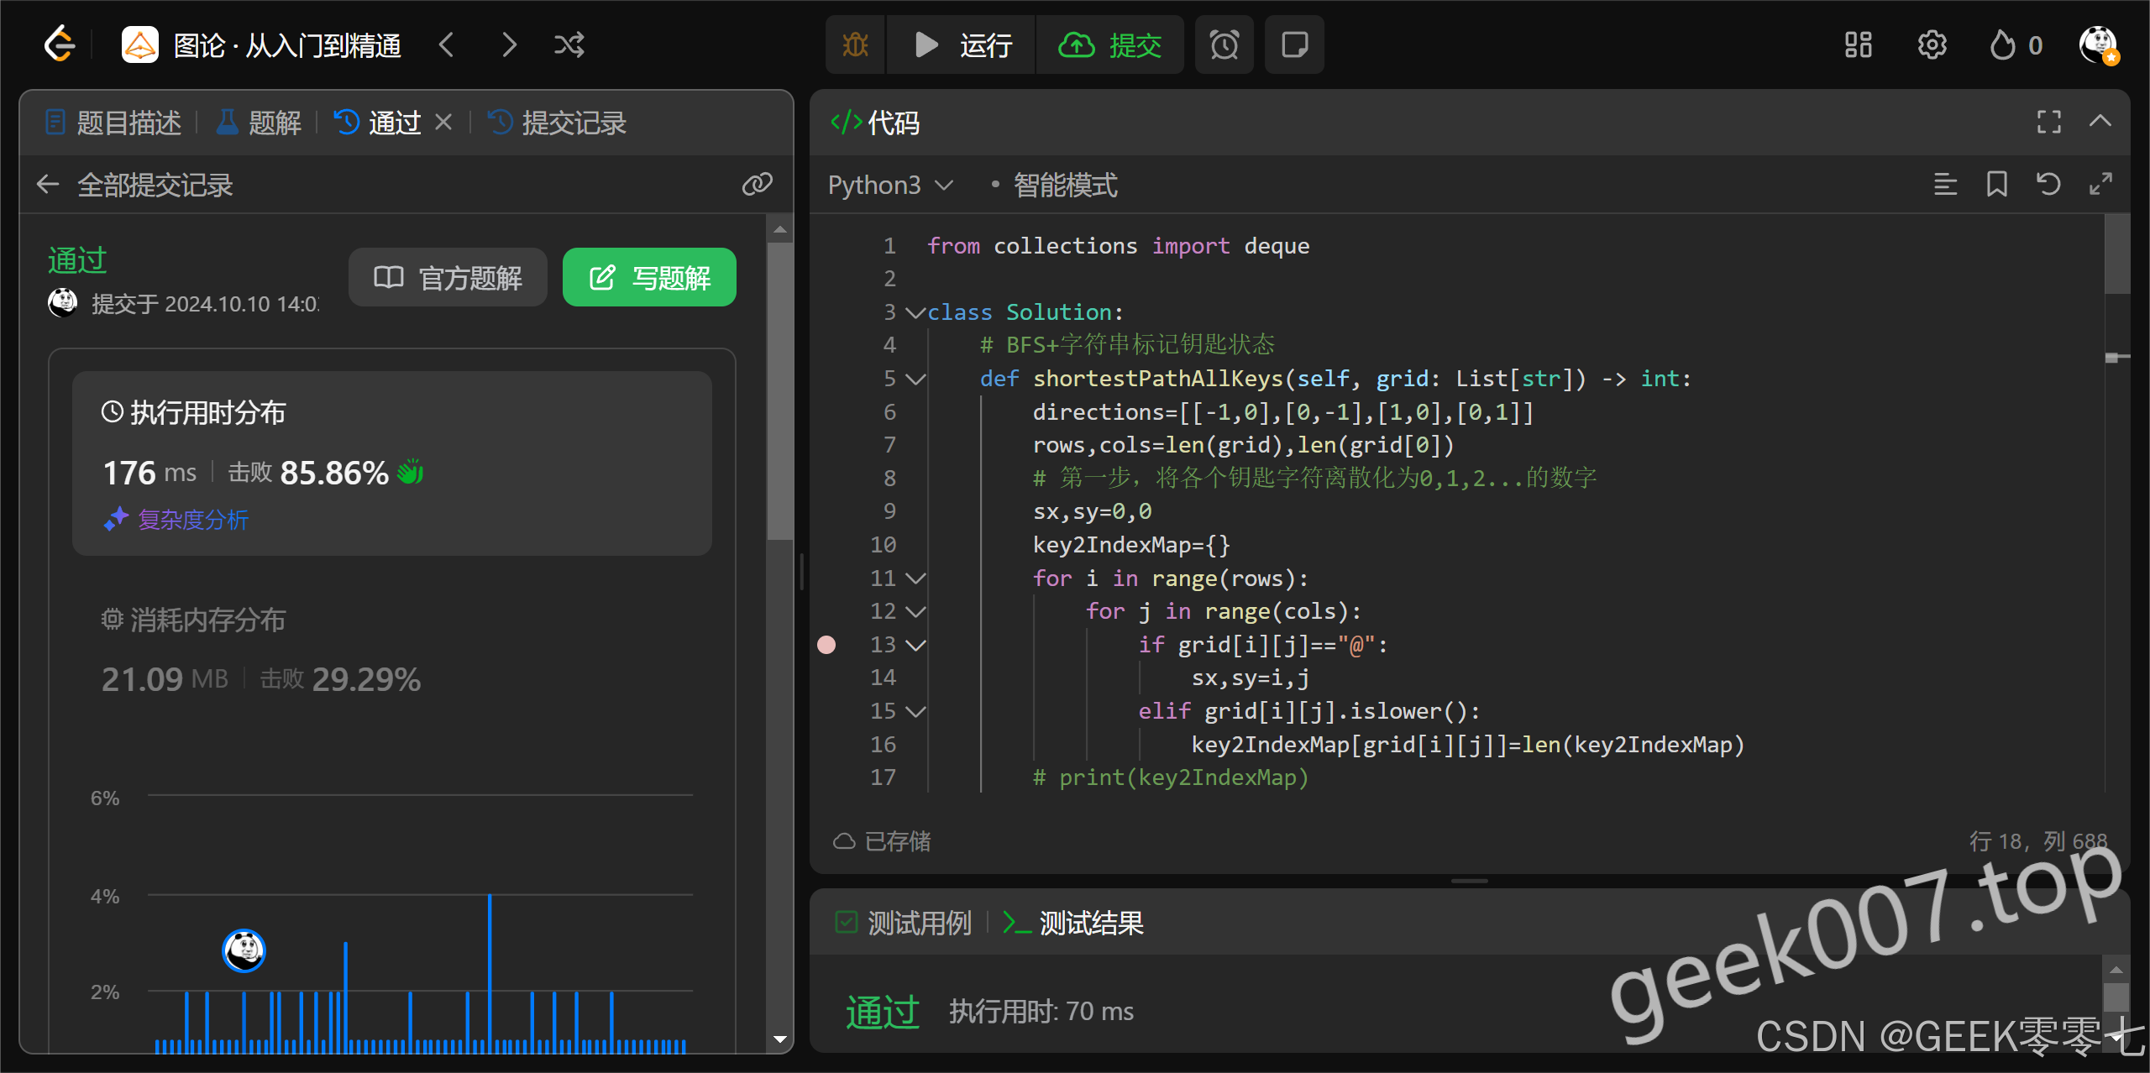Click the debug bug icon

[855, 44]
